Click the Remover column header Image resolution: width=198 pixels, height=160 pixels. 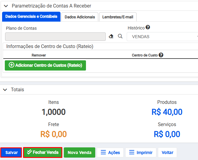pos(39,55)
